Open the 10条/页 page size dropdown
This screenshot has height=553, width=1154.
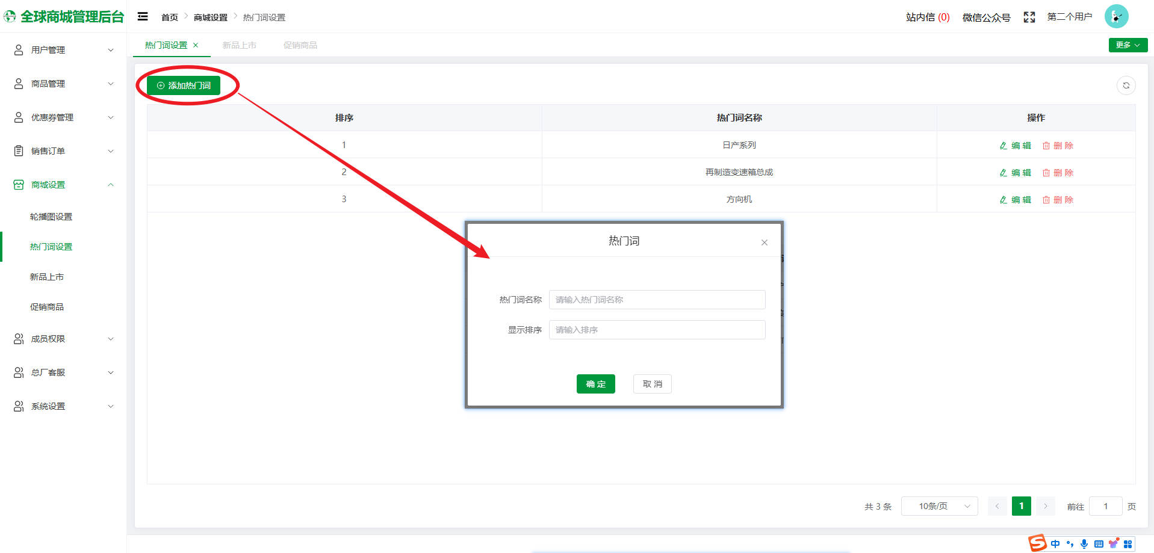pyautogui.click(x=939, y=506)
